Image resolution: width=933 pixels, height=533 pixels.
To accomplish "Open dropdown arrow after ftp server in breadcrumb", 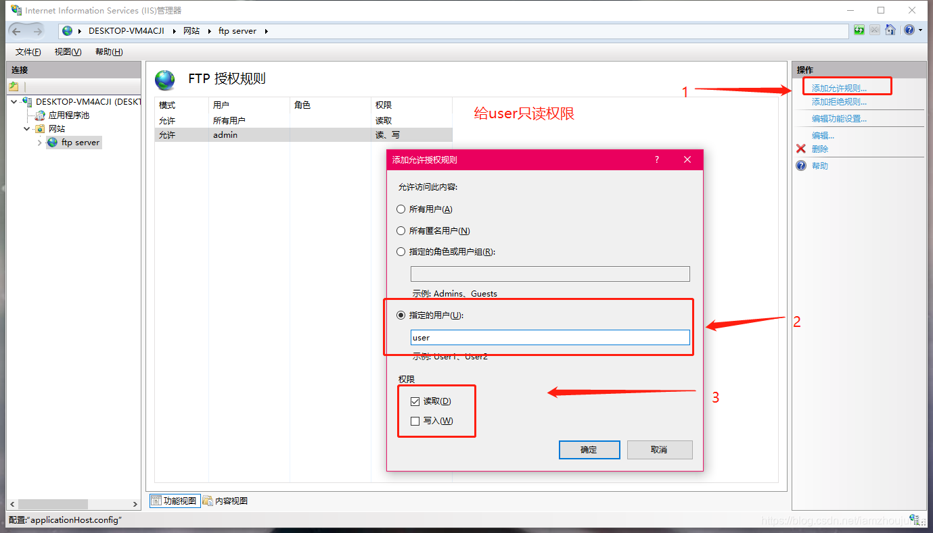I will [266, 31].
